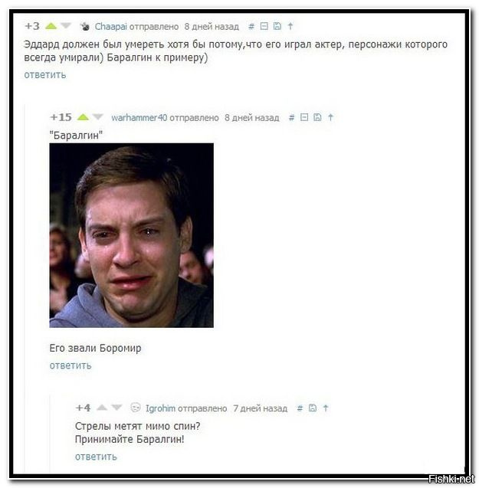Open permalink hash icon on warhammer40's comment
Viewport: 479px width, 488px height.
pos(291,118)
